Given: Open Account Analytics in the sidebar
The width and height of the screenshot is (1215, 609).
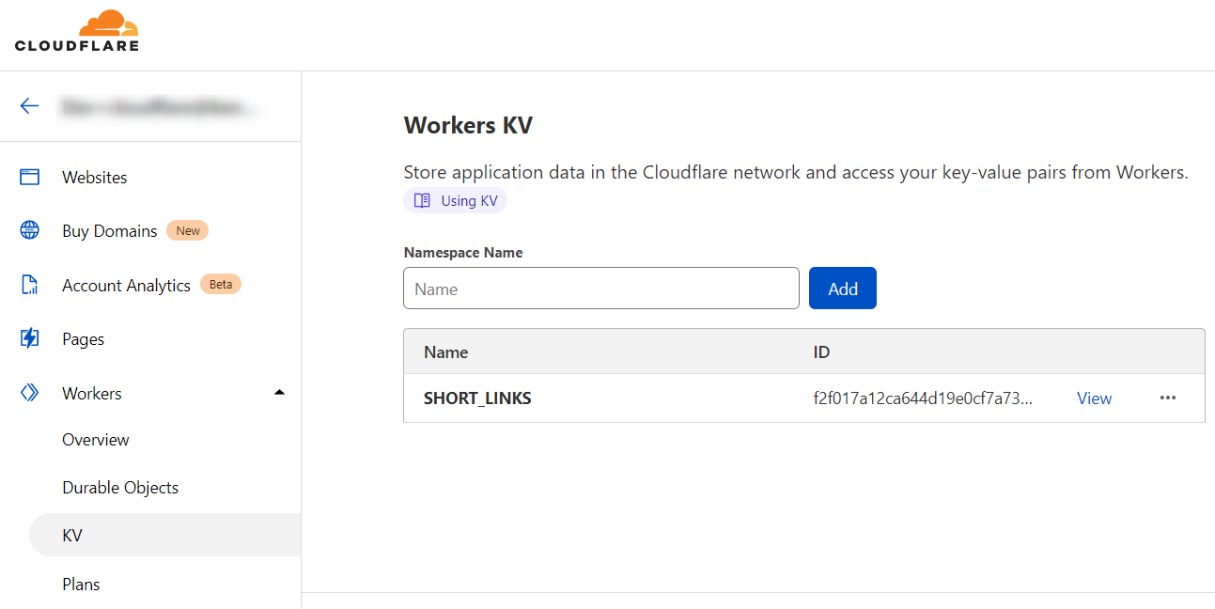Looking at the screenshot, I should coord(126,285).
